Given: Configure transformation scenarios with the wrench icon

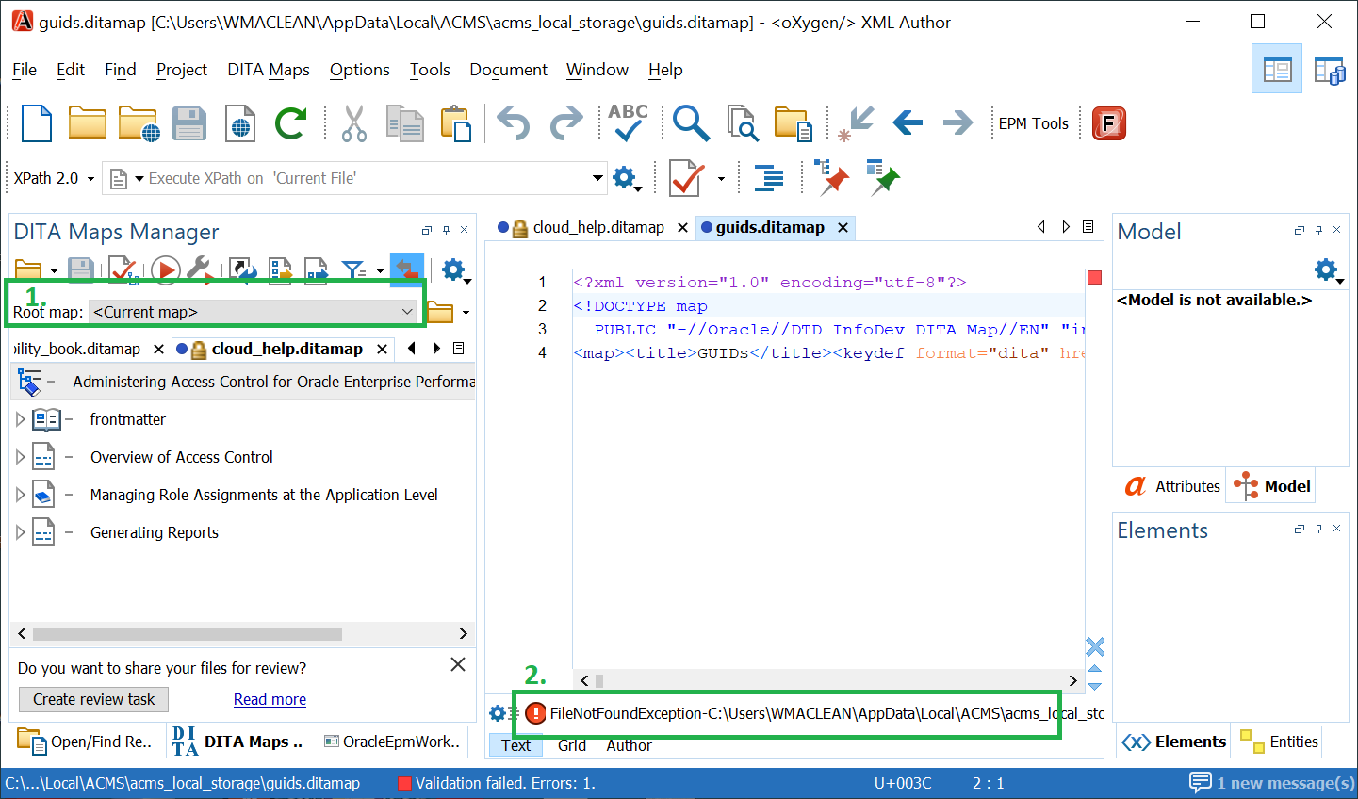Looking at the screenshot, I should point(199,270).
